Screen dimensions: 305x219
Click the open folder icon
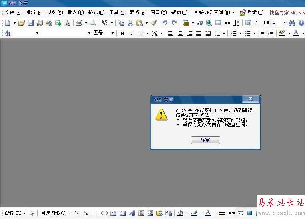(22, 23)
